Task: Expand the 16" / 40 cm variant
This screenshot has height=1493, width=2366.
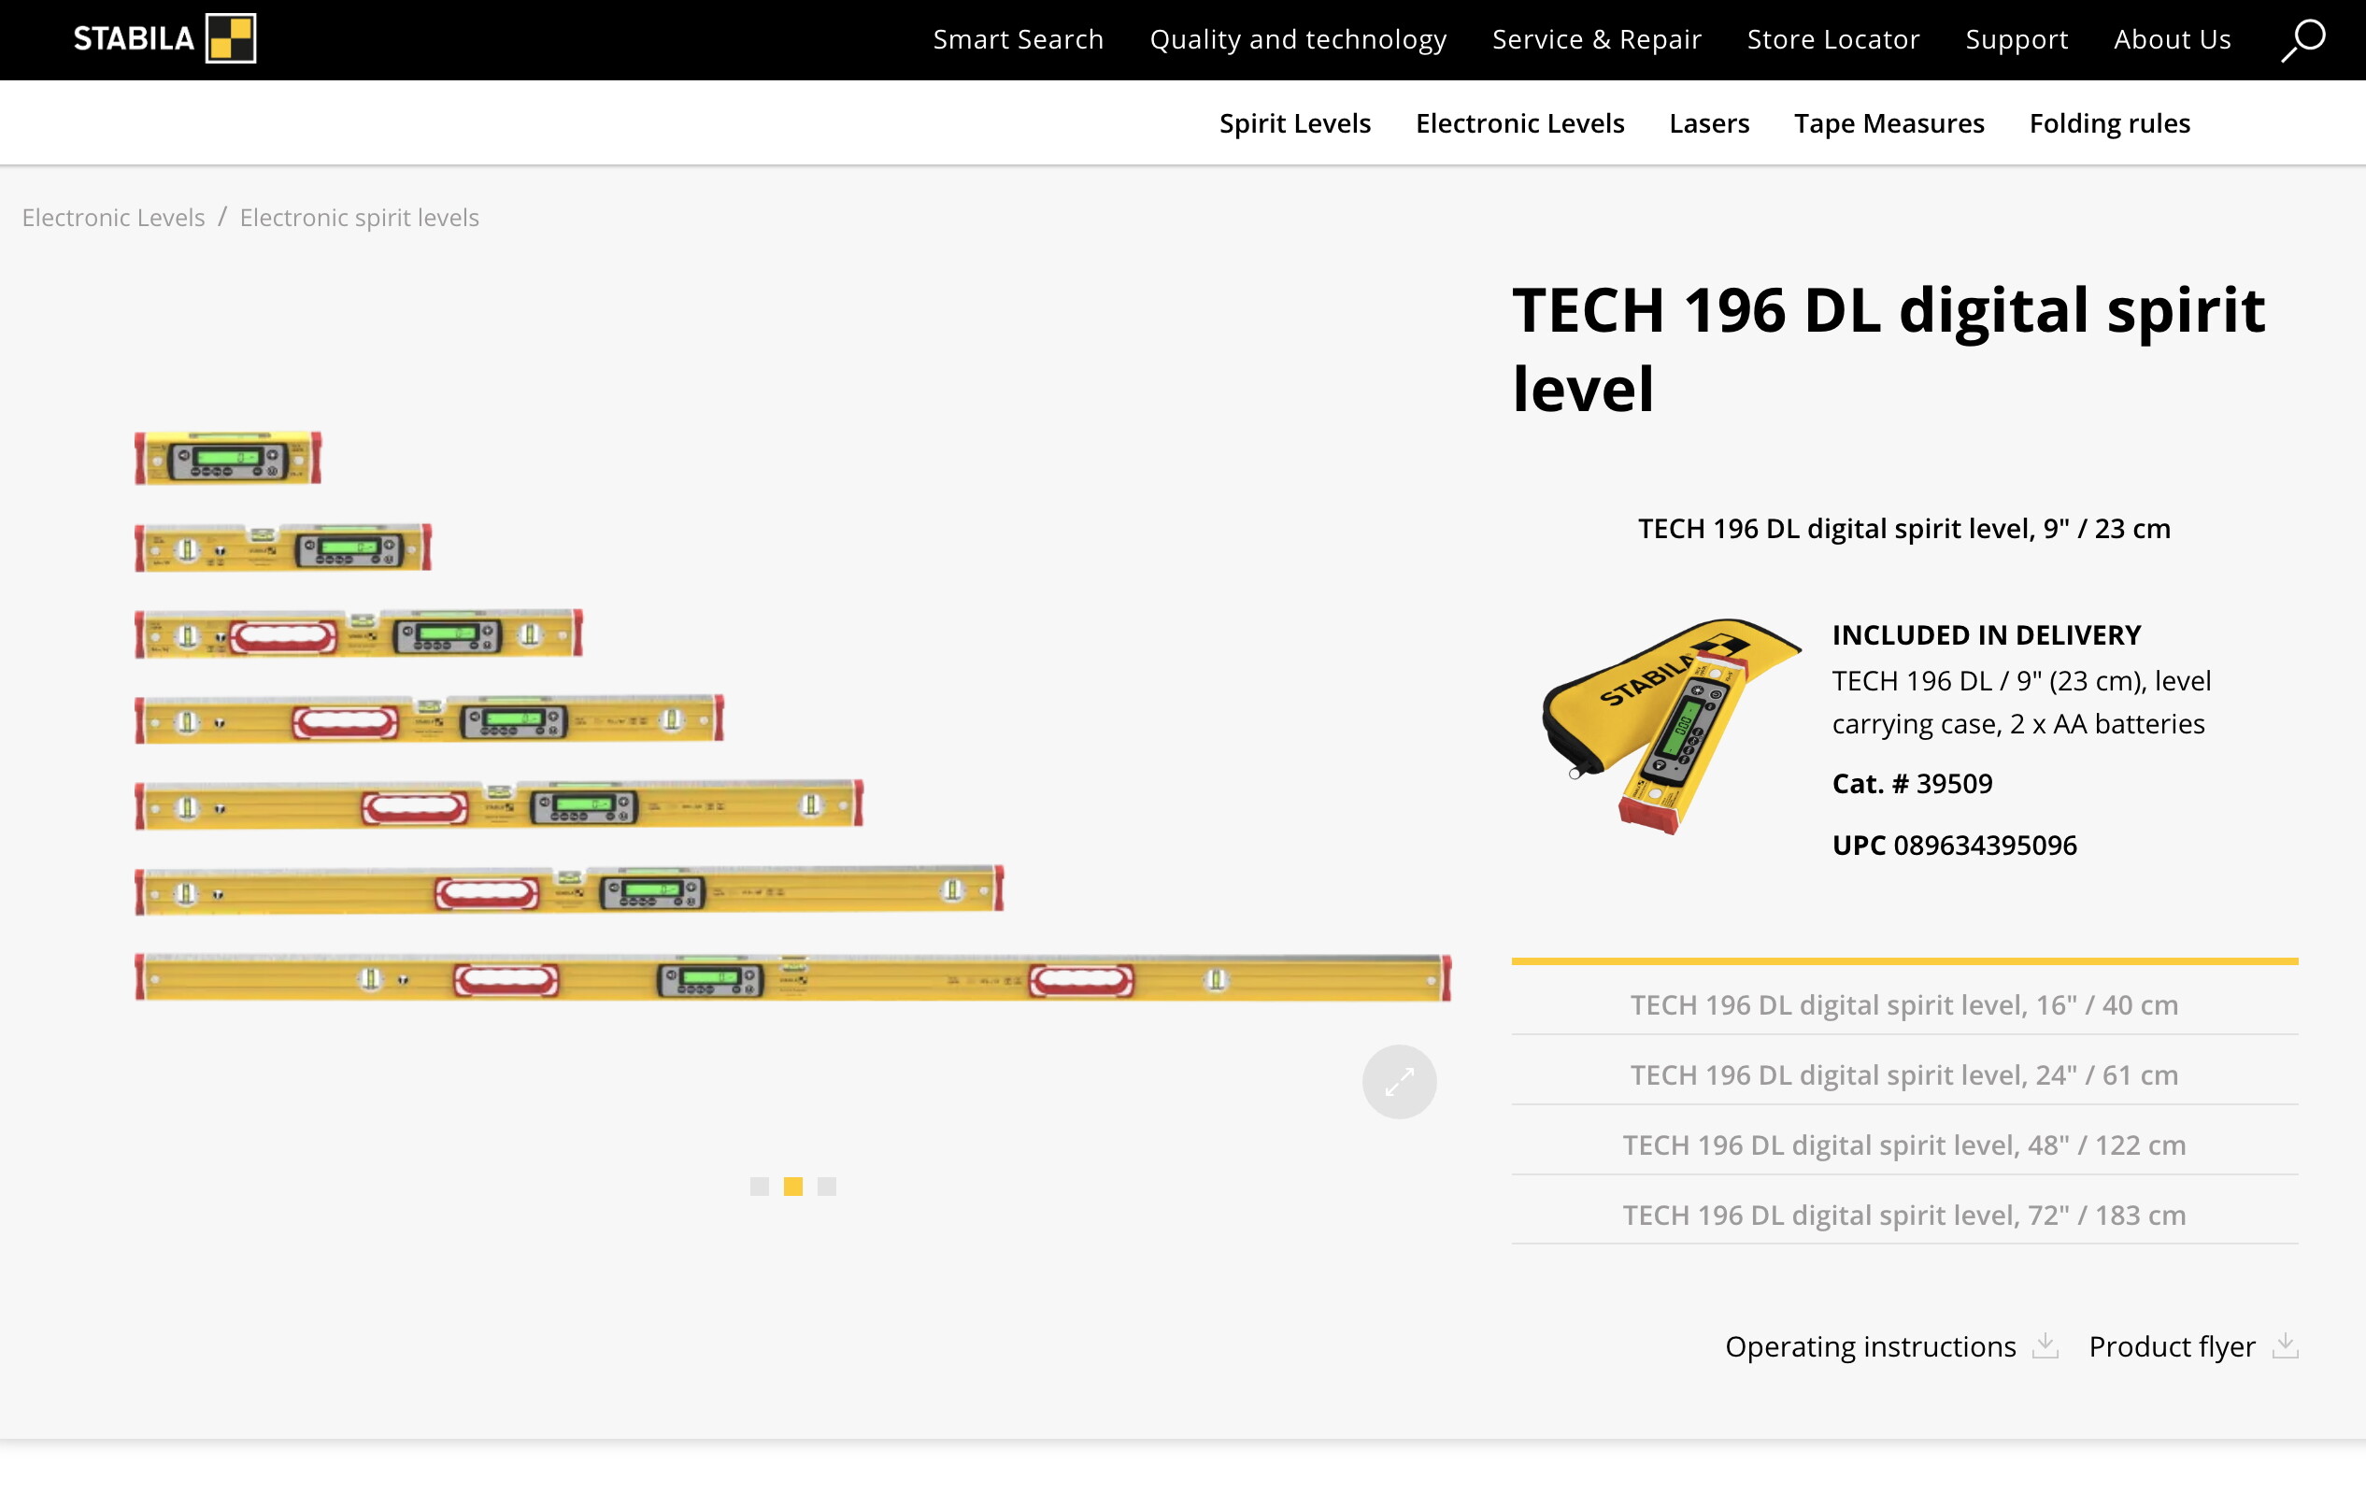Action: (1903, 1004)
